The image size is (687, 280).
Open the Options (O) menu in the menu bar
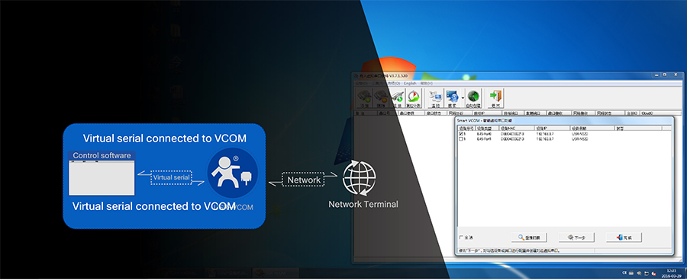395,84
